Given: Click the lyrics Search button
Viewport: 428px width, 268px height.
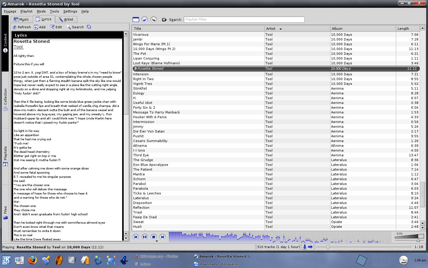Looking at the screenshot, I should [75, 27].
